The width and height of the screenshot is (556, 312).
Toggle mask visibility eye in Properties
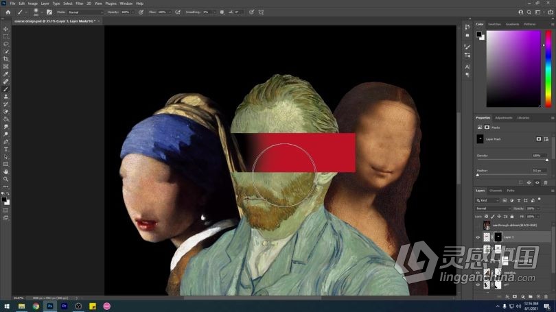pos(537,182)
